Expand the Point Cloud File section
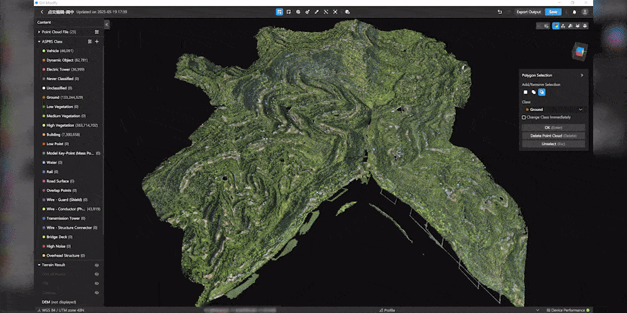Image resolution: width=627 pixels, height=313 pixels. [39, 32]
